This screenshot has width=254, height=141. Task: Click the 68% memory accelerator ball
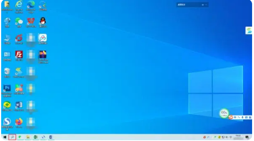(x=224, y=113)
